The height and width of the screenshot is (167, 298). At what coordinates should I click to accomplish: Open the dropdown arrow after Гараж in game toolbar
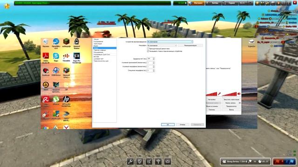point(251,3)
